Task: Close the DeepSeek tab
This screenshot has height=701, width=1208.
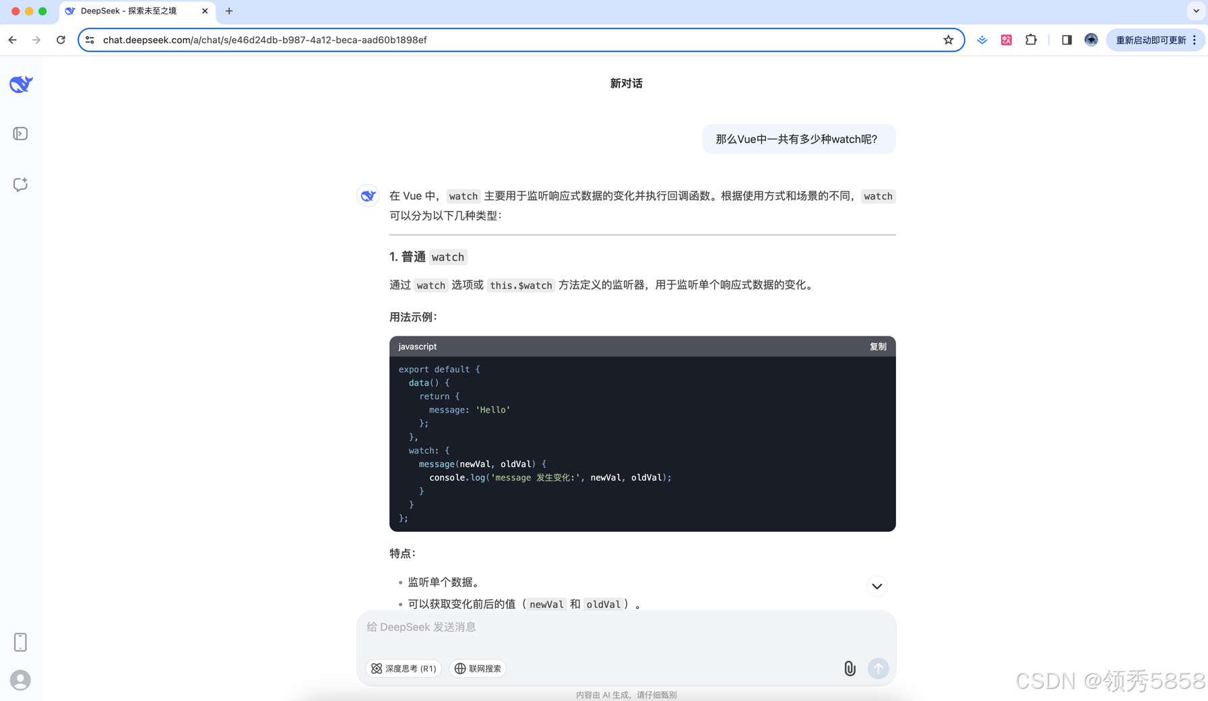Action: point(205,11)
